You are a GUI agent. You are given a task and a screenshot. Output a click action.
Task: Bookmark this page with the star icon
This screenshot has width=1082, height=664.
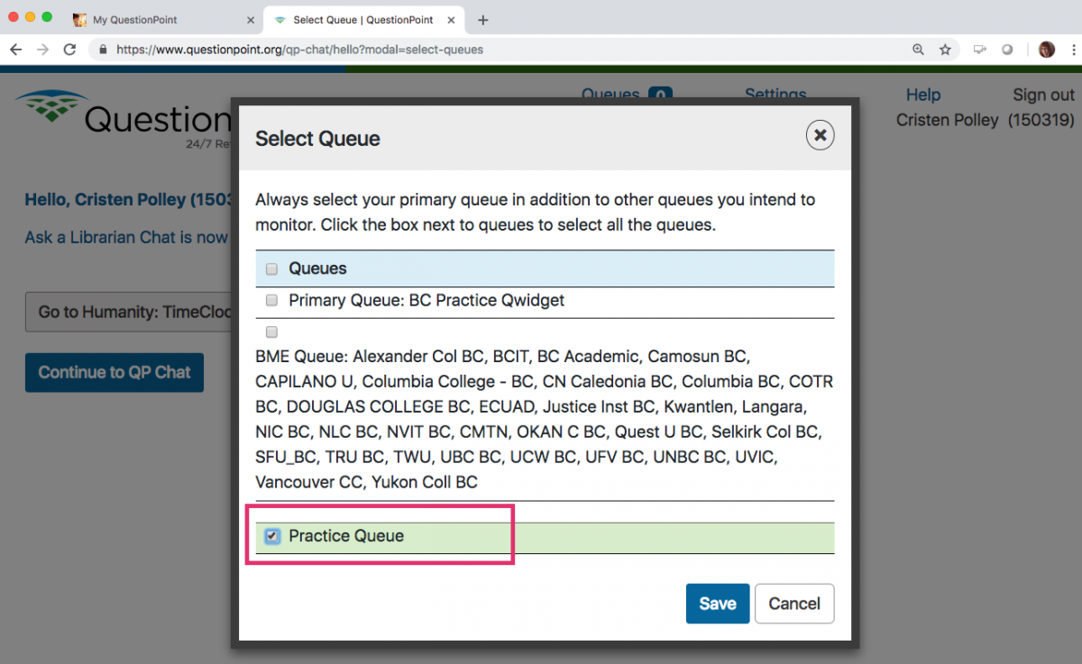(945, 50)
